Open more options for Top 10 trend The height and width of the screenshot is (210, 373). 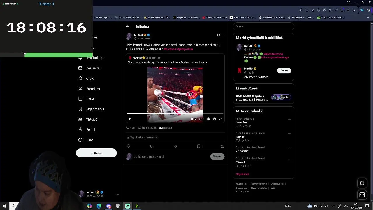pyautogui.click(x=289, y=134)
